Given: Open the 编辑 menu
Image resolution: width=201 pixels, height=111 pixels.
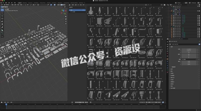Looking at the screenshot, I should 7,3.
